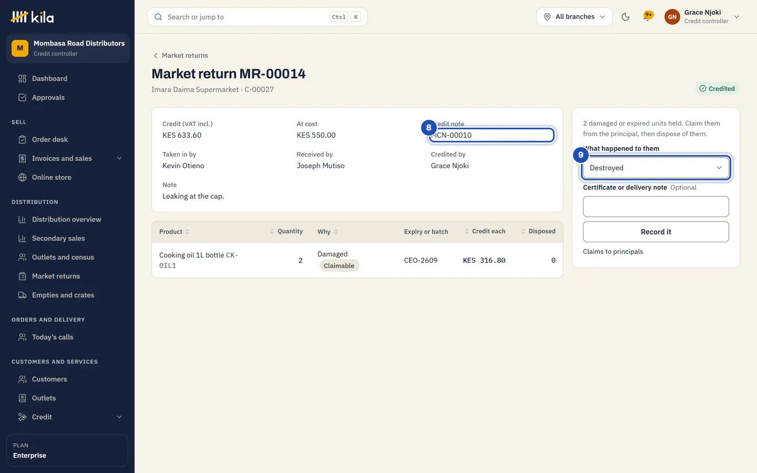The height and width of the screenshot is (473, 757).
Task: Click the Customers people icon
Action: (x=22, y=379)
